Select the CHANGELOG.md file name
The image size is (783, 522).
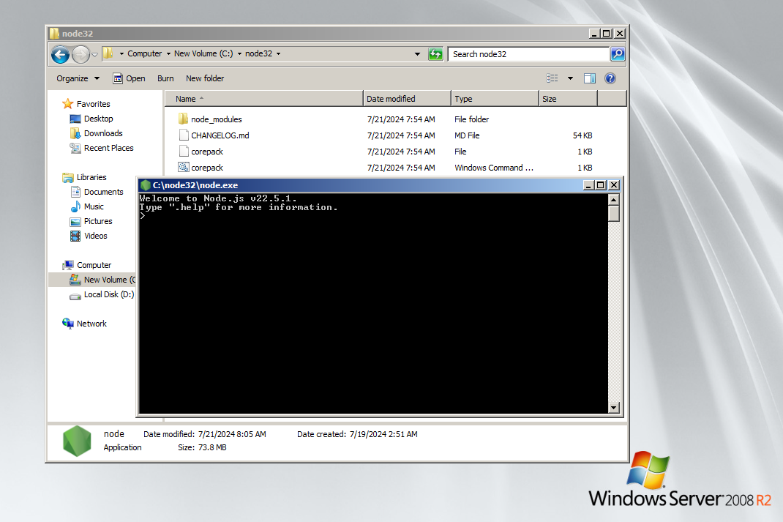point(220,135)
